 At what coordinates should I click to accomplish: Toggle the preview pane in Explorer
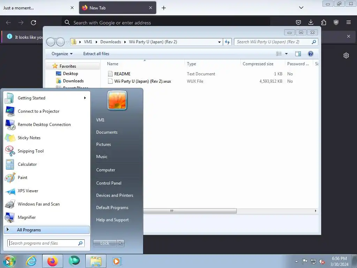click(x=298, y=54)
